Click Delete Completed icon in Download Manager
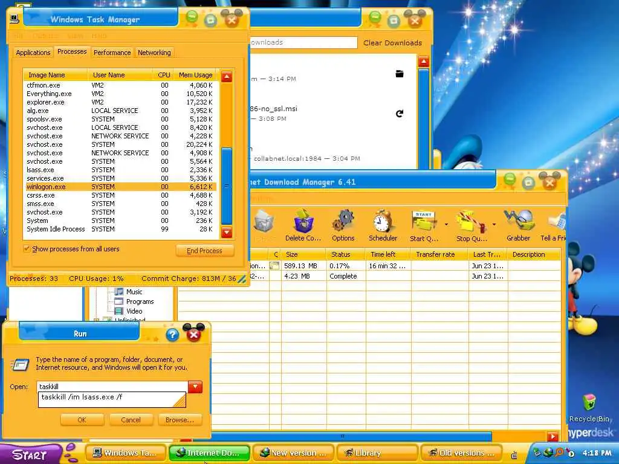Image resolution: width=619 pixels, height=464 pixels. point(303,226)
